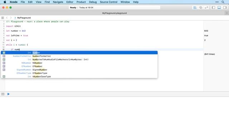The image size is (229, 129).
Task: Click result value 2 in sidebar
Action: coord(205,40)
